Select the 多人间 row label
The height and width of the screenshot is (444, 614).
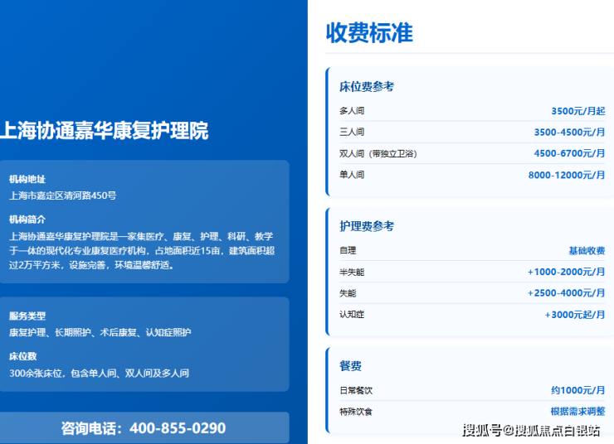click(352, 111)
